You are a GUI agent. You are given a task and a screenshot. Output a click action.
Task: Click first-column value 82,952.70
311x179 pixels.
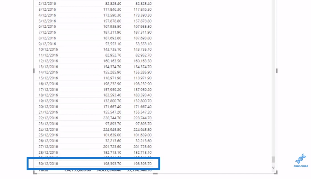point(113,55)
